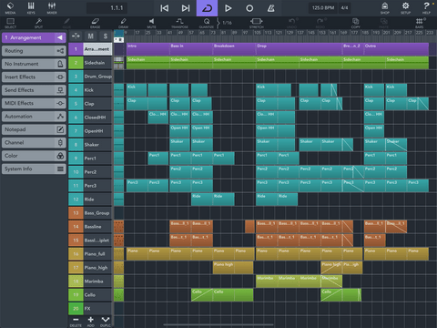The height and width of the screenshot is (328, 437).
Task: Click the pencil icon on the Notepad row
Action: click(x=60, y=129)
